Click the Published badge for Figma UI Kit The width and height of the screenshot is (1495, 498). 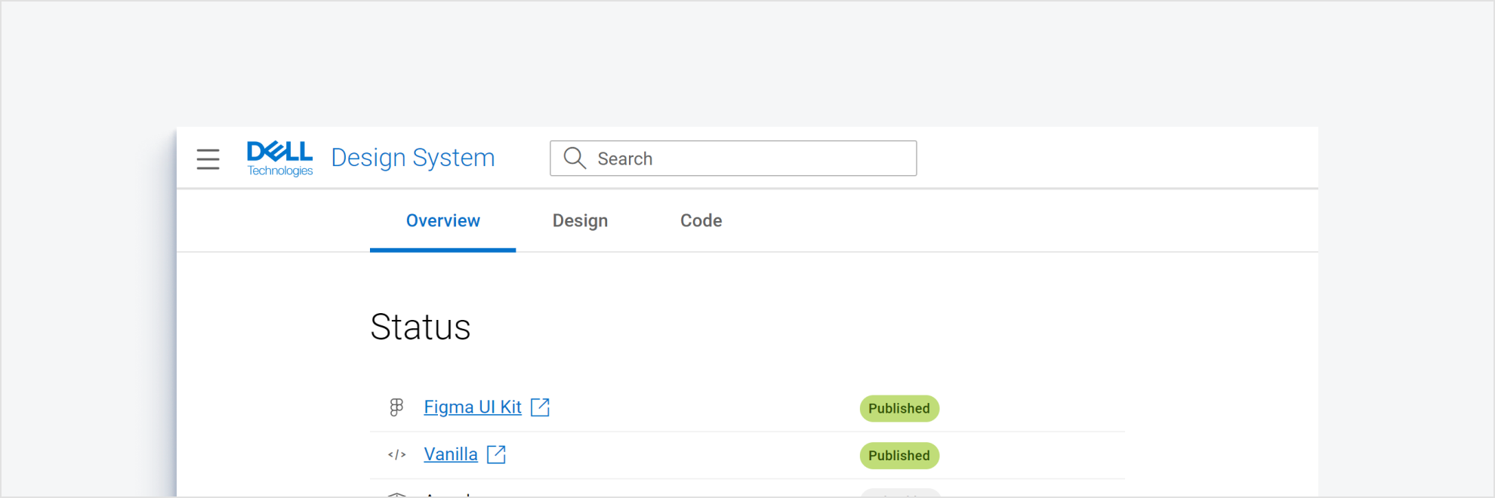pyautogui.click(x=899, y=408)
